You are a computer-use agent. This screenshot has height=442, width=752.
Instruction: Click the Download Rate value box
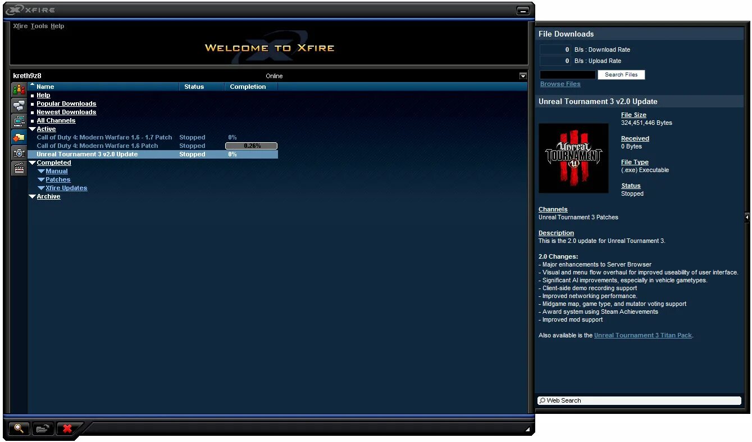click(555, 49)
